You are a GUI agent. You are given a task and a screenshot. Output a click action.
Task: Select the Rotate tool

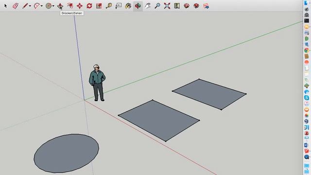(89, 6)
